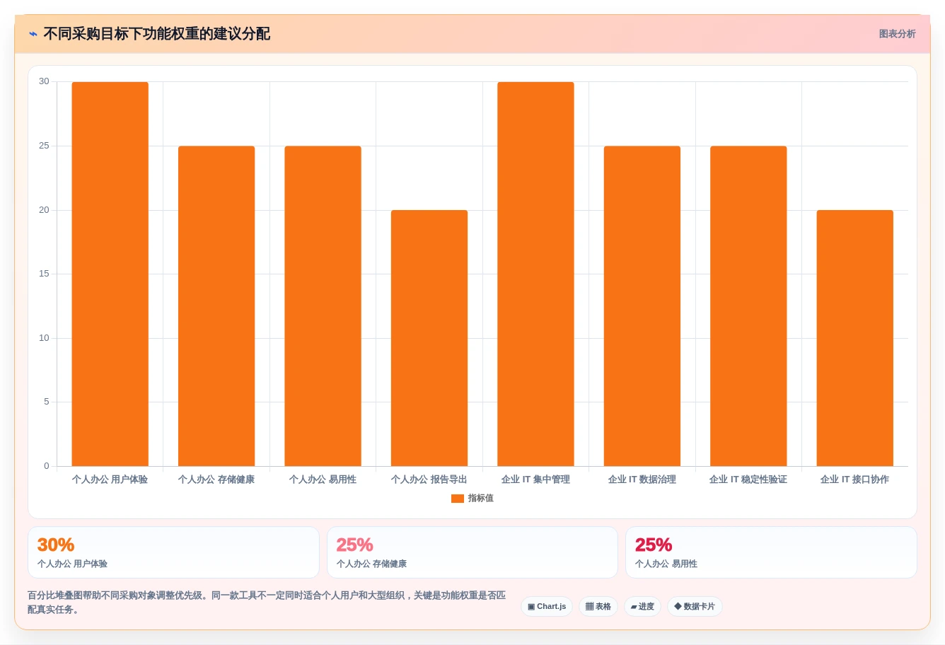
Task: Click the 25% 个人办公 存储健康 stat card
Action: 472,552
